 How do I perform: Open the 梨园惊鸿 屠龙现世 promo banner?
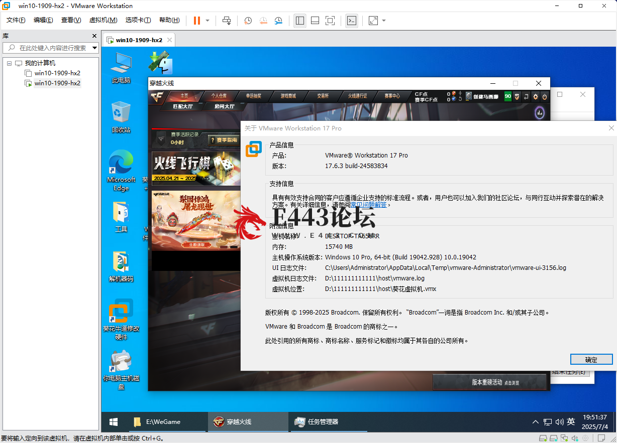point(196,220)
